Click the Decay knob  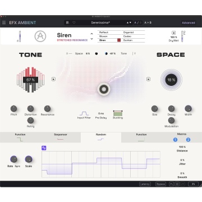tap(171, 108)
